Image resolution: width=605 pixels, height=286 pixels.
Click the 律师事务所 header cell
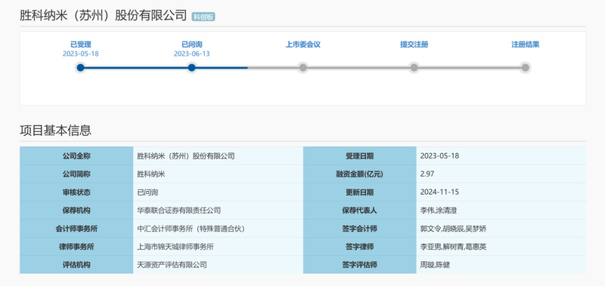pos(76,246)
